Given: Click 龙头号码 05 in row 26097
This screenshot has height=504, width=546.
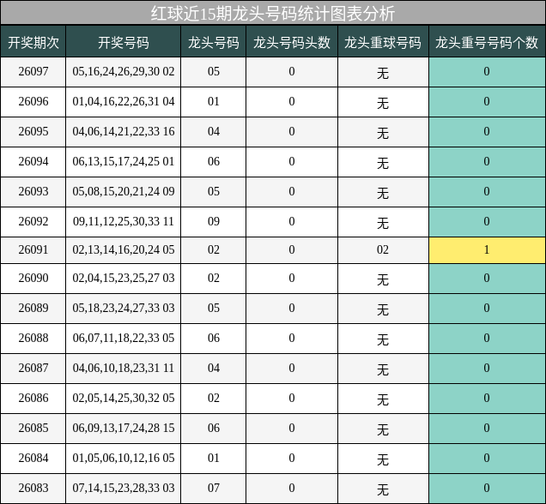Looking at the screenshot, I should click(x=214, y=72).
